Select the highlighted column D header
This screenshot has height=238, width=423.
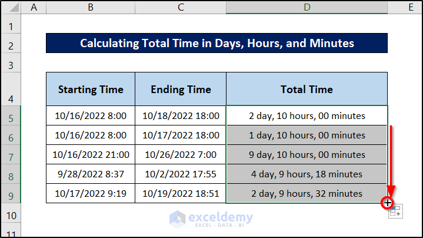[307, 8]
